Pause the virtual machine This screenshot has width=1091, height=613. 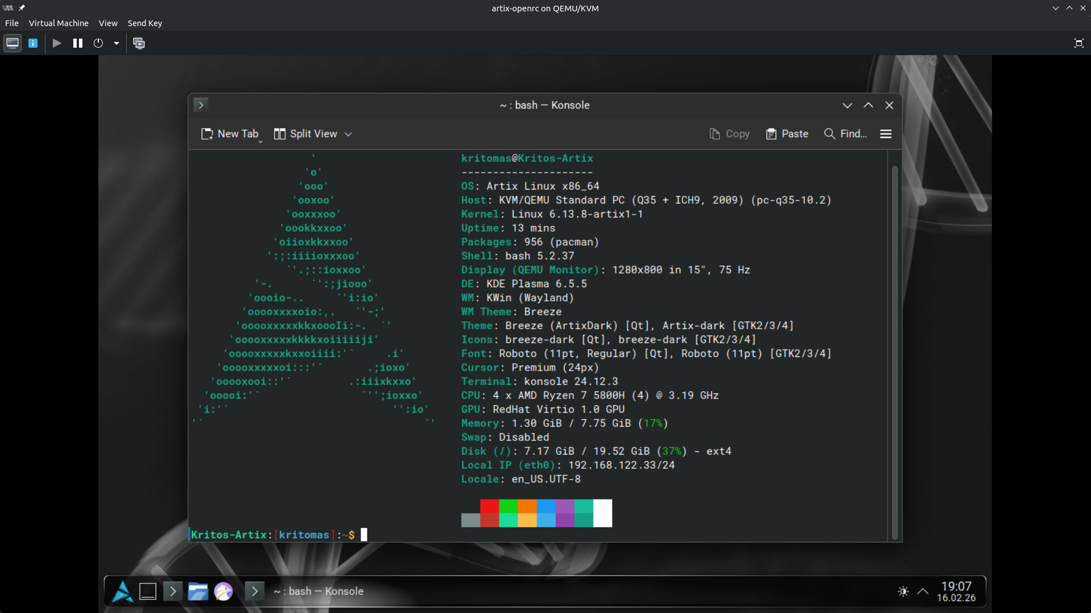coord(78,43)
